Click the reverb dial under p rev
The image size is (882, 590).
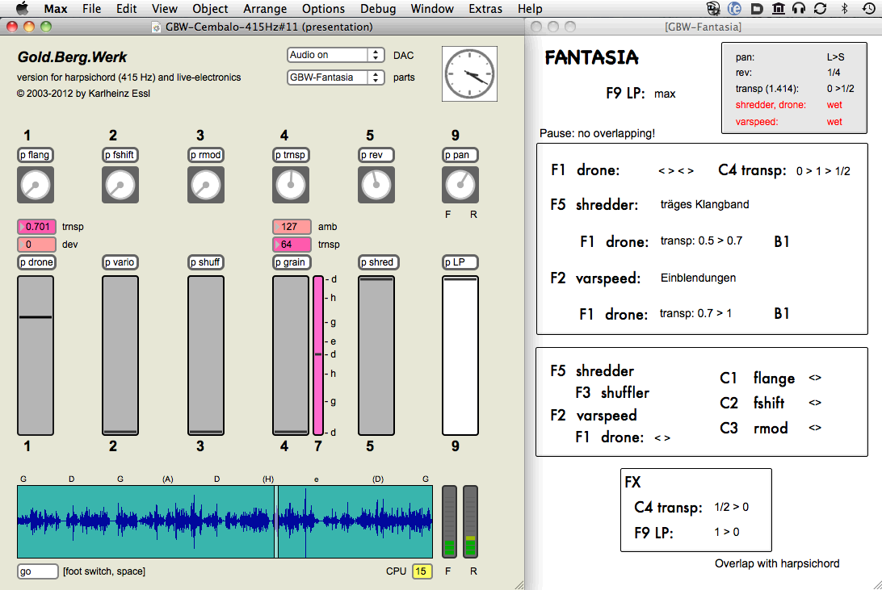tap(376, 186)
